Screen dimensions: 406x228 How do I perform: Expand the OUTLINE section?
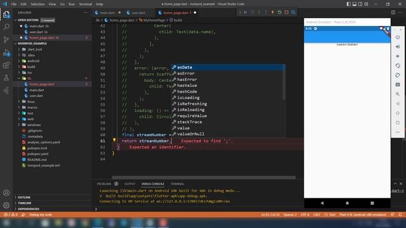coord(24,197)
